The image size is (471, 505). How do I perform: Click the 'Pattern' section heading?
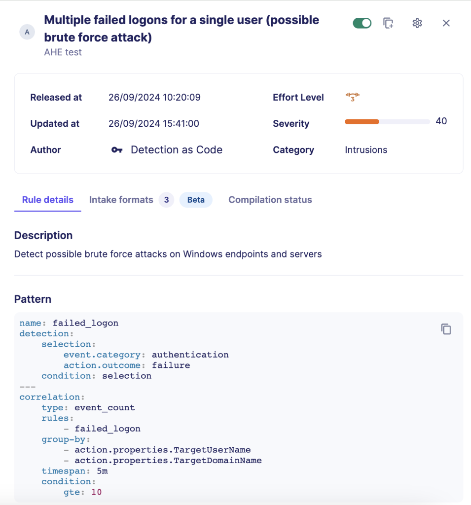coord(33,299)
